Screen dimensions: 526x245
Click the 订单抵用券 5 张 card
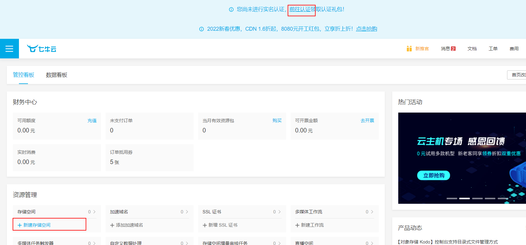point(149,158)
